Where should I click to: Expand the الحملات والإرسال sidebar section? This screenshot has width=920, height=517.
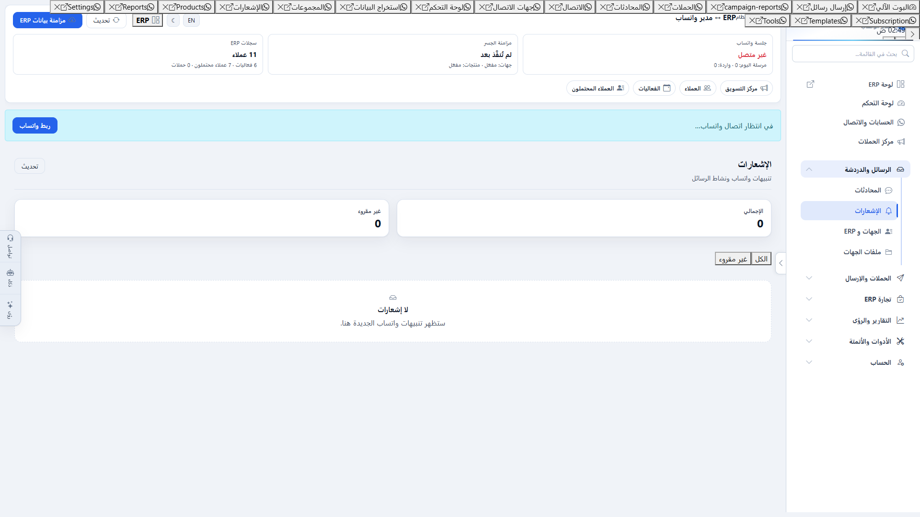click(855, 278)
